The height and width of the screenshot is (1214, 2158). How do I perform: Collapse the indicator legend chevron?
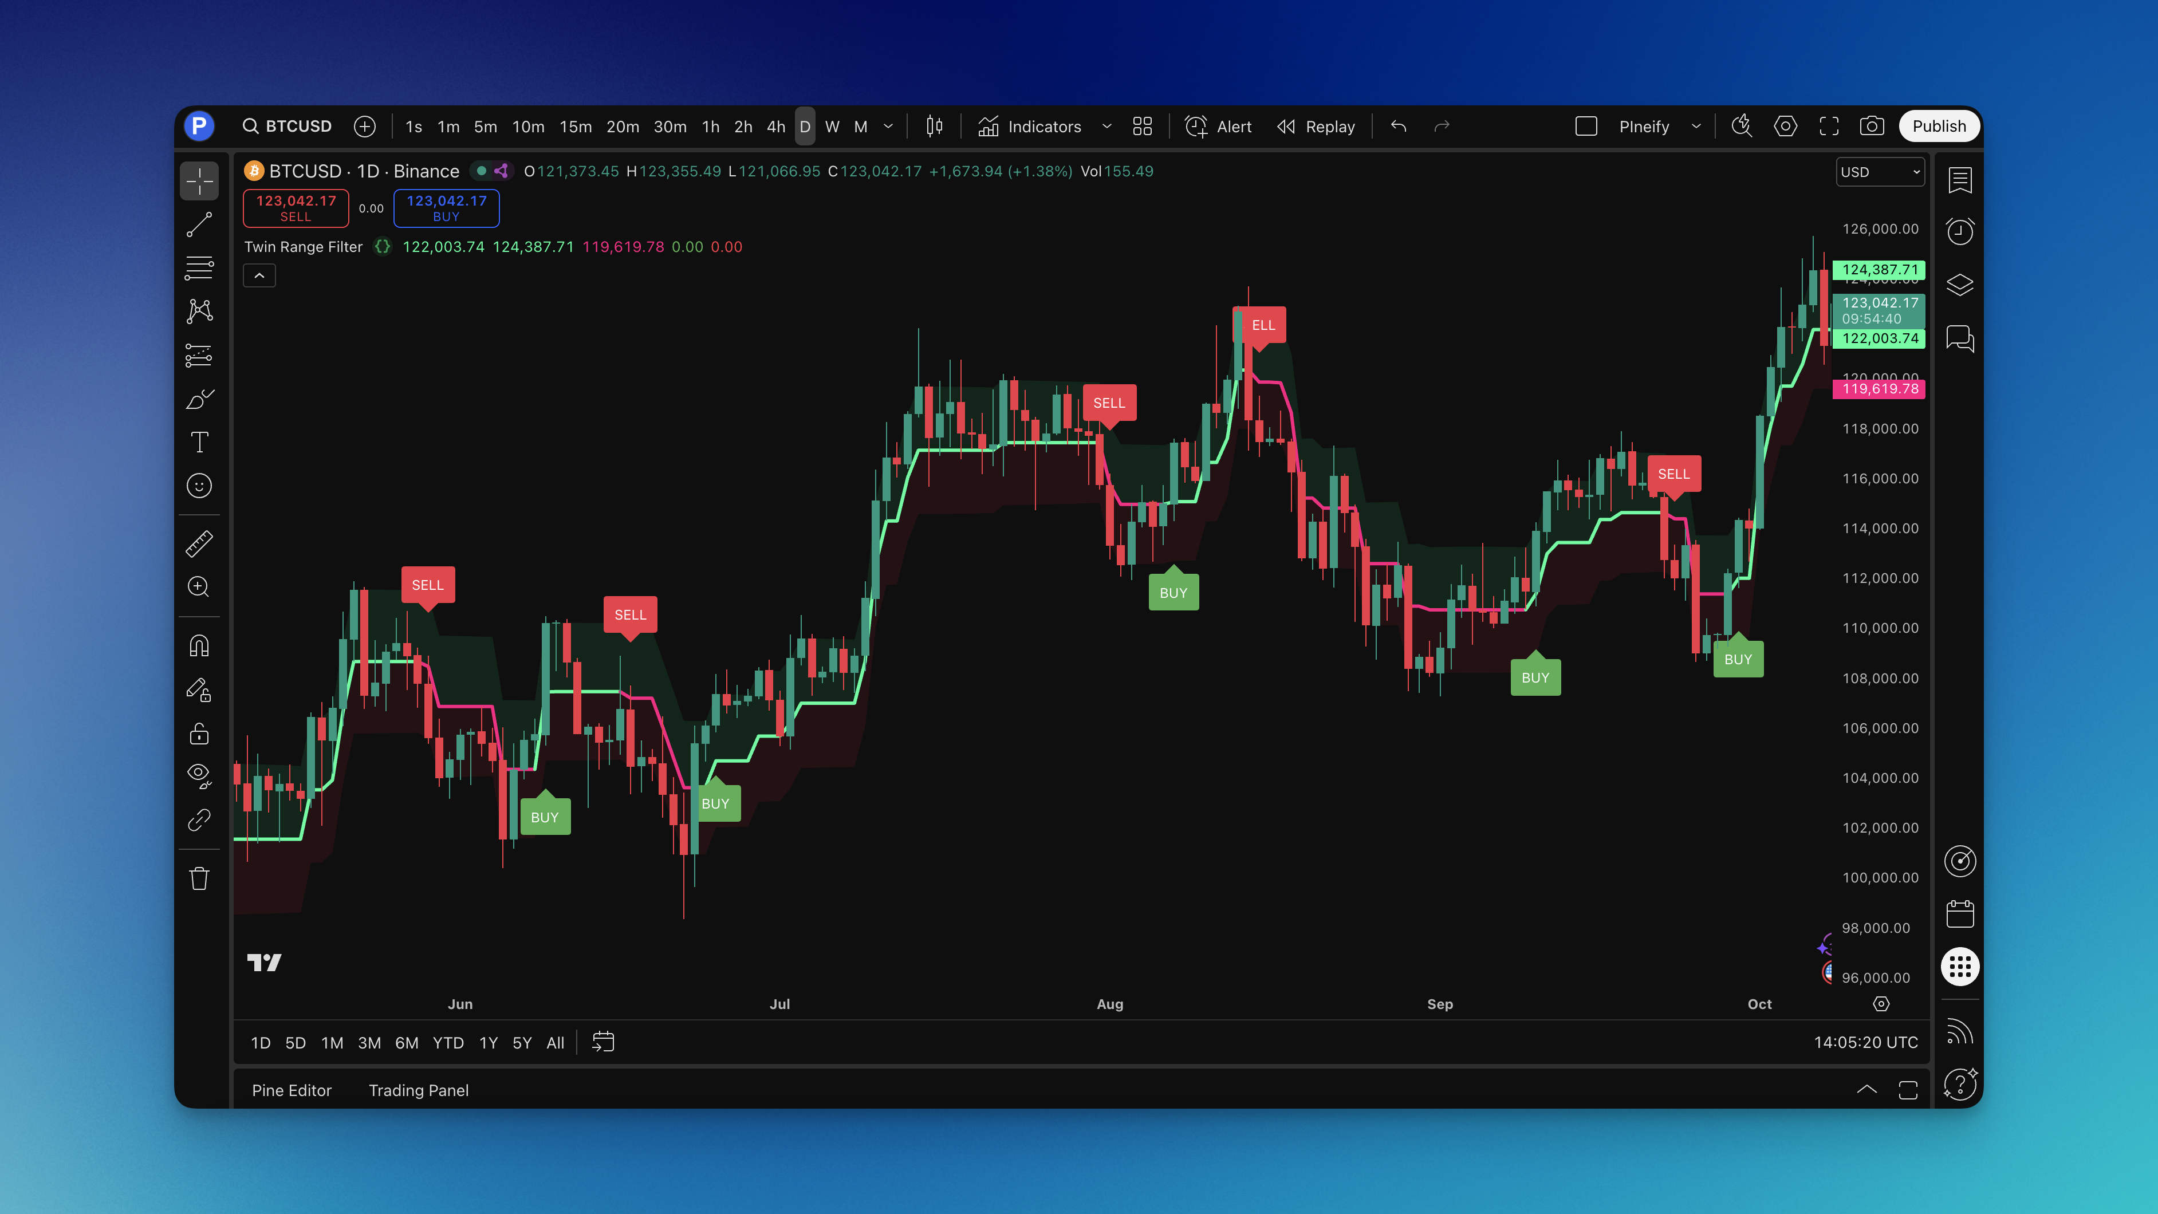click(x=259, y=275)
